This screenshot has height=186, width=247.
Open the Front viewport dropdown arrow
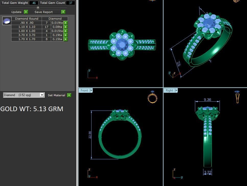(x=91, y=90)
